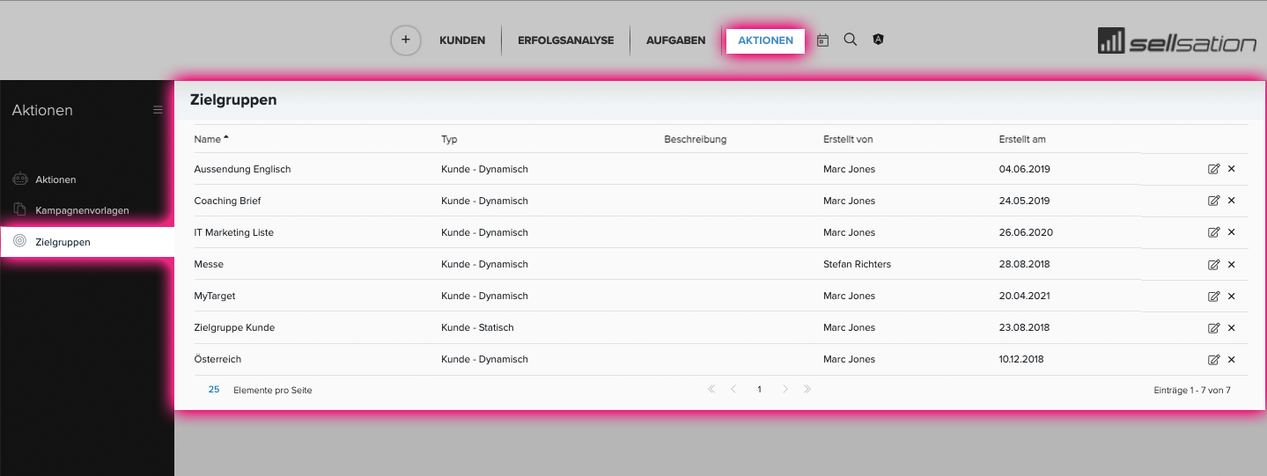
Task: Sort by the Typ column header
Action: coord(449,139)
